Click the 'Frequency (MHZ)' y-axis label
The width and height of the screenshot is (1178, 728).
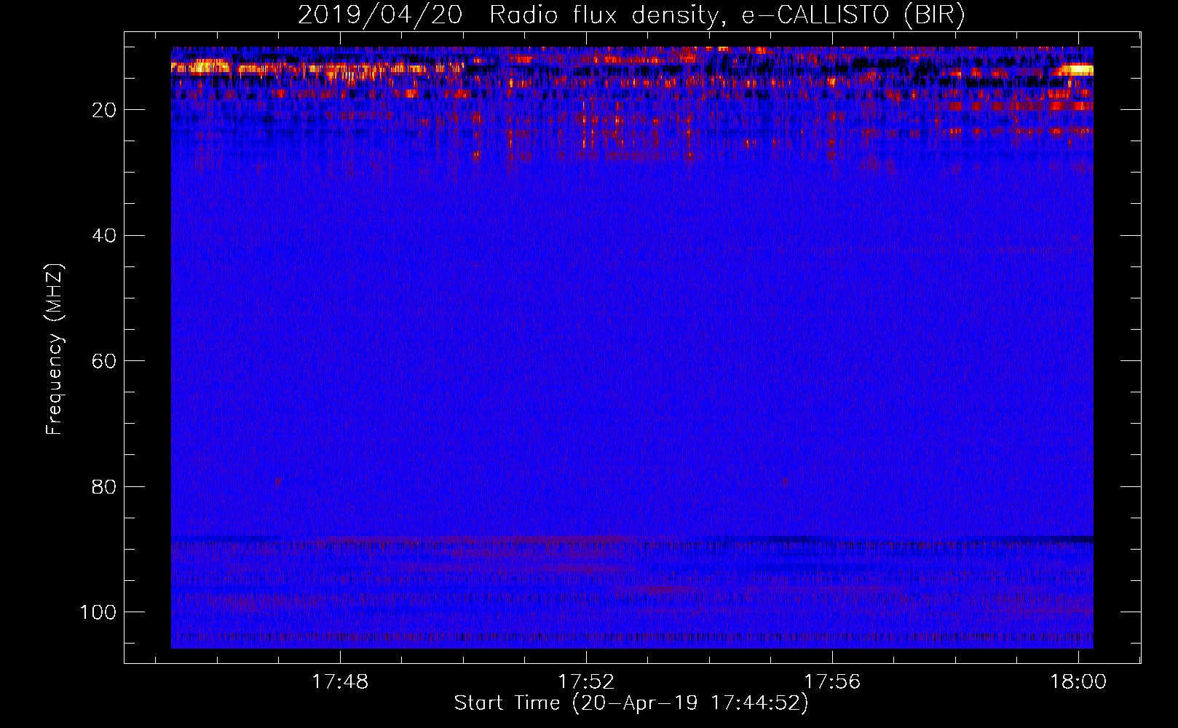[x=55, y=349]
